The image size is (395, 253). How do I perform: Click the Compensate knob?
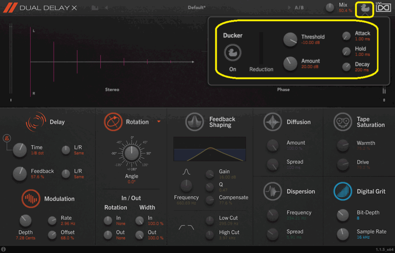209,200
